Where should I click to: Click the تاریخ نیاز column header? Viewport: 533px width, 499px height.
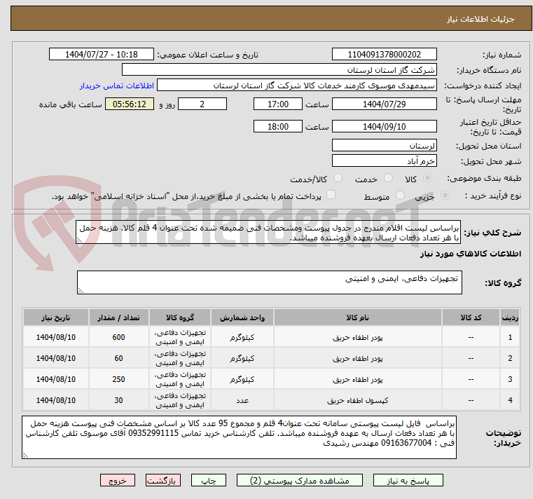click(x=55, y=317)
